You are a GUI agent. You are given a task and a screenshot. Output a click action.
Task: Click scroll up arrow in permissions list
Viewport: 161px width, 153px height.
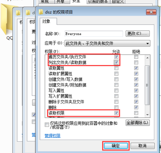[x=148, y=58]
